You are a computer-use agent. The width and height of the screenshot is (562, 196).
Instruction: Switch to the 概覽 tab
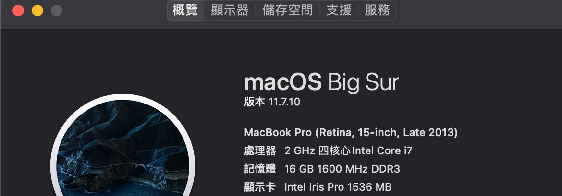pyautogui.click(x=185, y=10)
